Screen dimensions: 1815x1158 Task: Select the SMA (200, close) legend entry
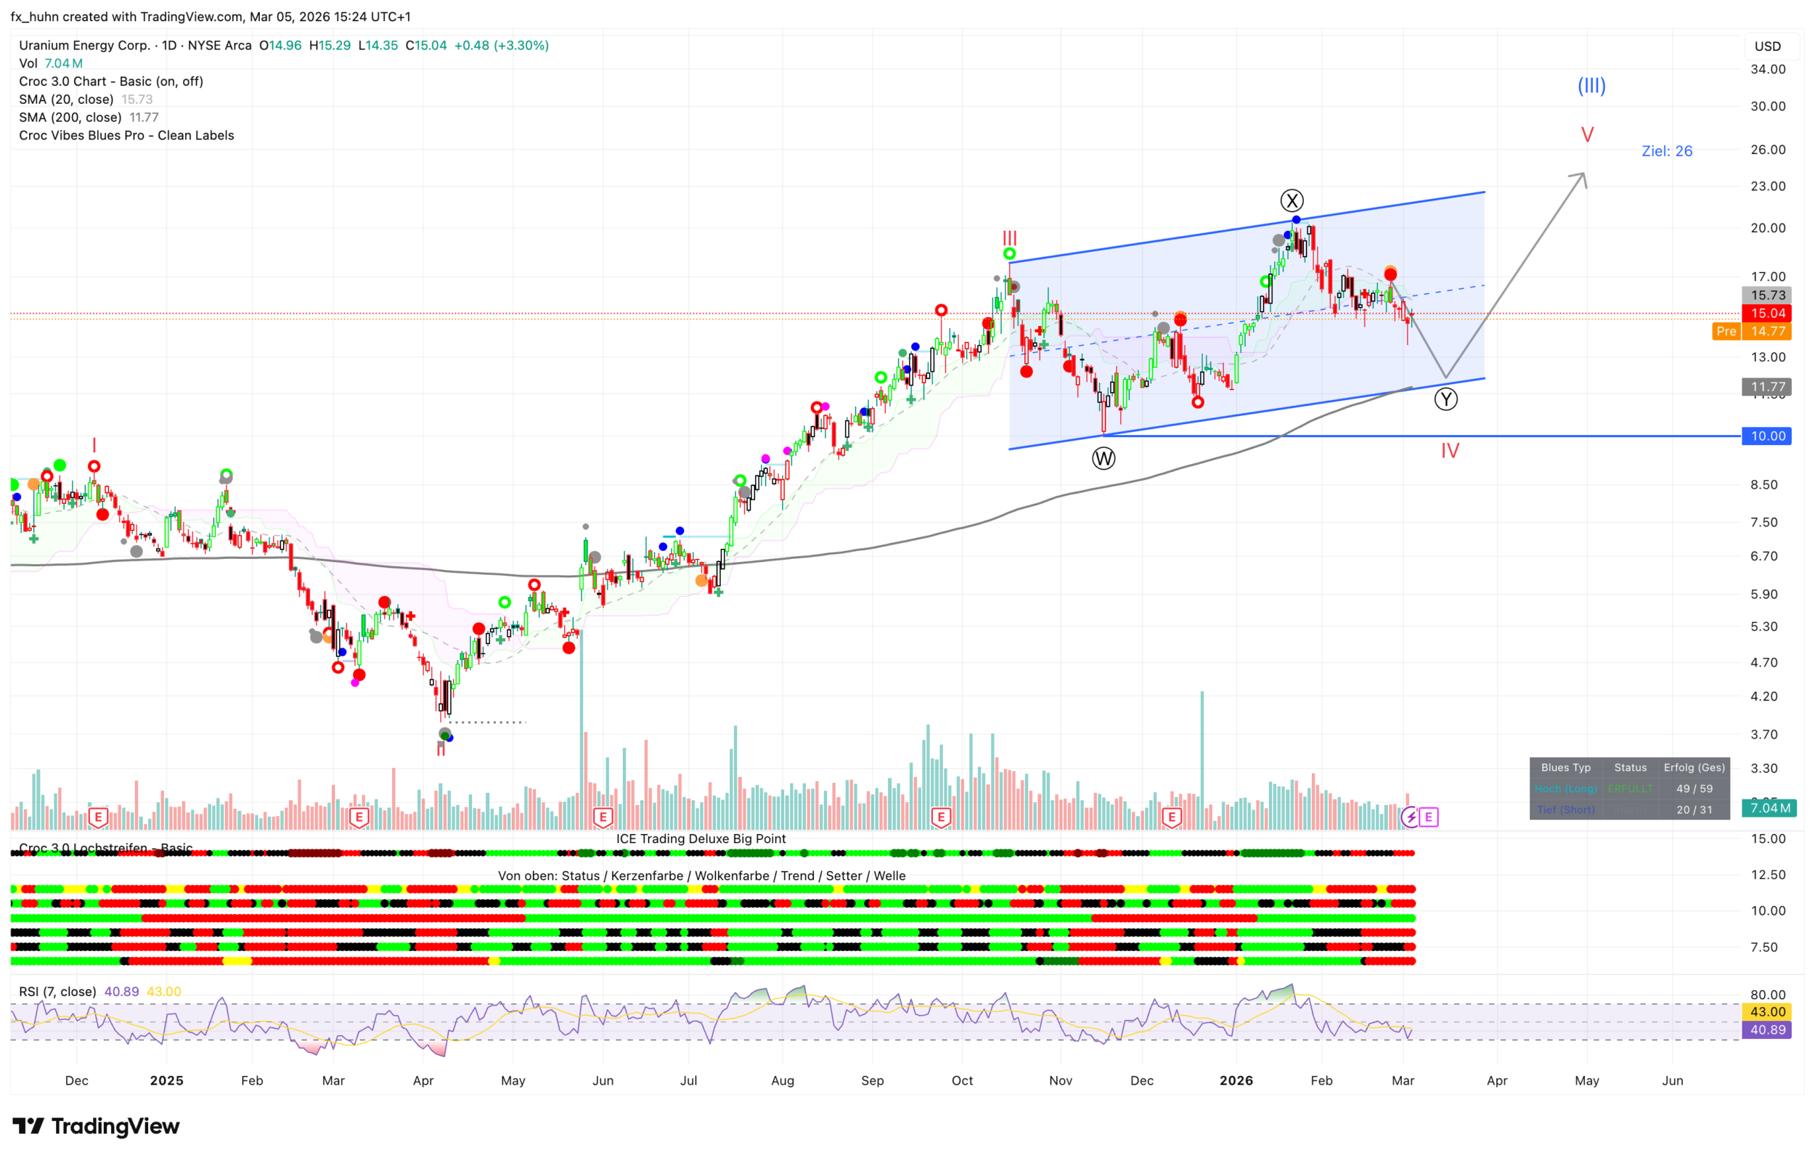coord(70,118)
